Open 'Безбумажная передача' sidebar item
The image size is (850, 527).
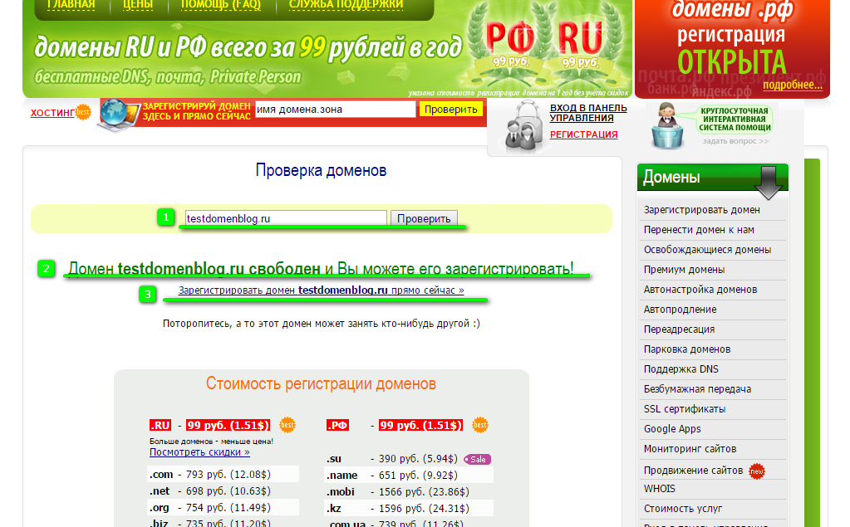pos(697,389)
